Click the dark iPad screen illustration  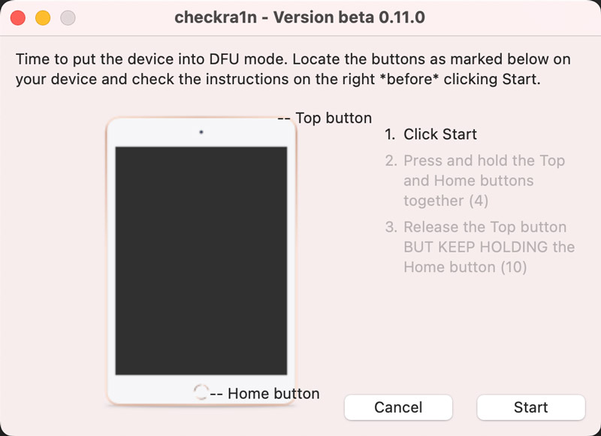click(201, 260)
